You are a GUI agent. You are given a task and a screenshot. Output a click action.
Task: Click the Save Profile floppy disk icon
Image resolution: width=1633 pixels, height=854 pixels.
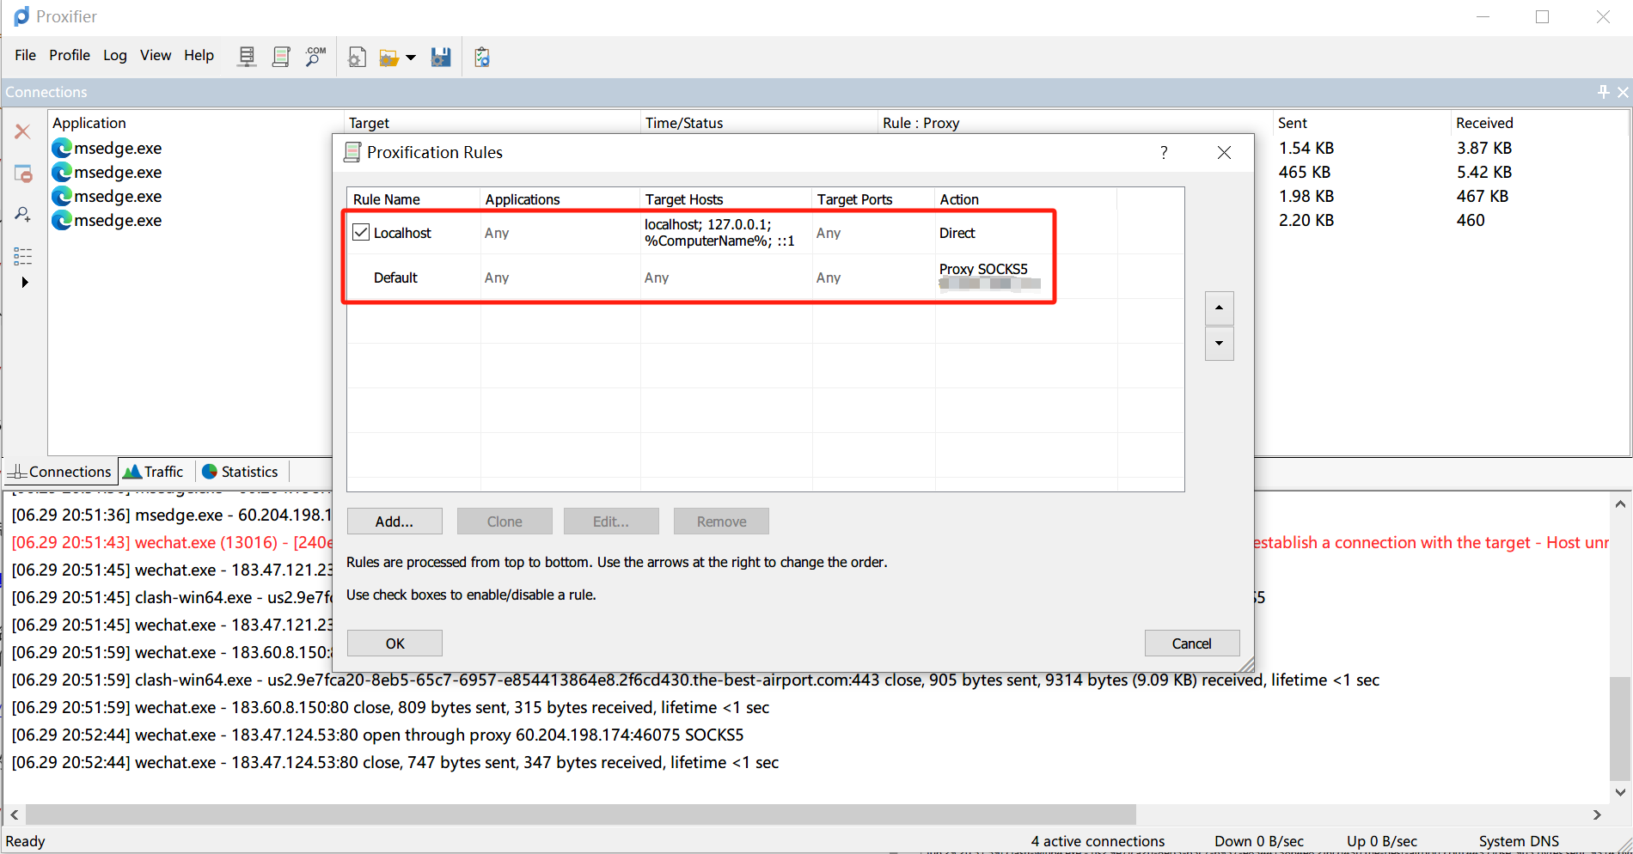(441, 57)
